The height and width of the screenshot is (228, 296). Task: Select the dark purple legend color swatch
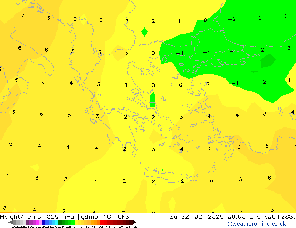click(x=28, y=222)
